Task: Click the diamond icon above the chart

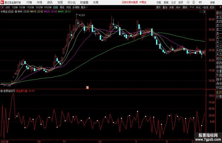Action: point(201,12)
